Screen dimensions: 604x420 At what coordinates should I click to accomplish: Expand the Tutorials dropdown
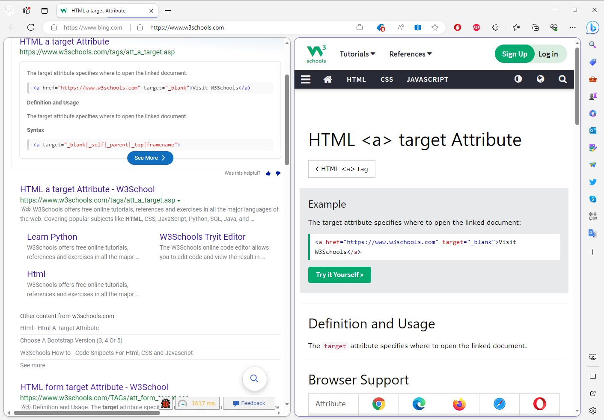[x=357, y=54]
